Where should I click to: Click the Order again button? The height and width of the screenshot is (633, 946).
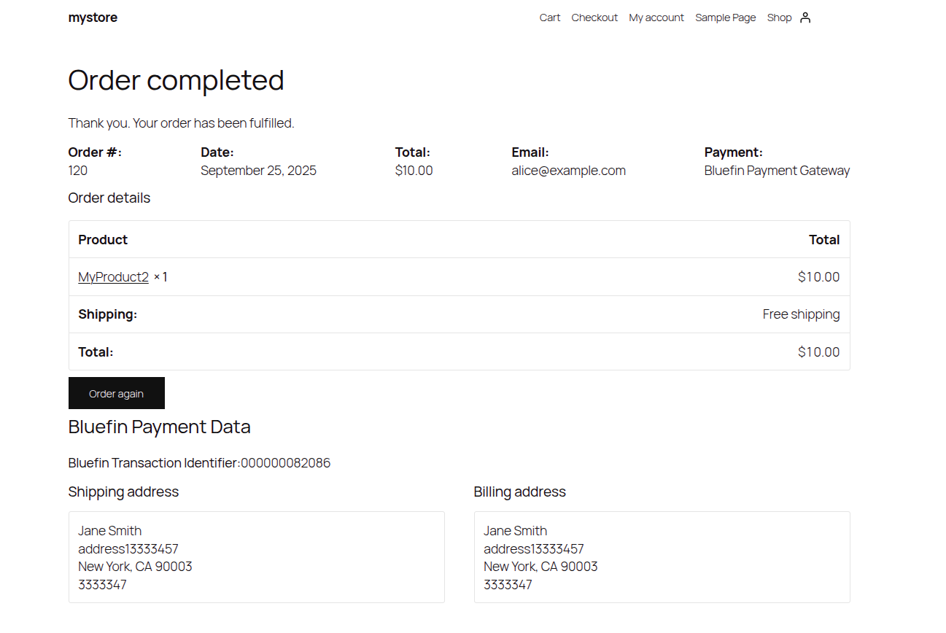point(116,393)
